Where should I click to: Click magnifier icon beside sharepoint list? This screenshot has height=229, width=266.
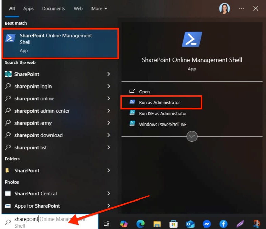(x=8, y=147)
